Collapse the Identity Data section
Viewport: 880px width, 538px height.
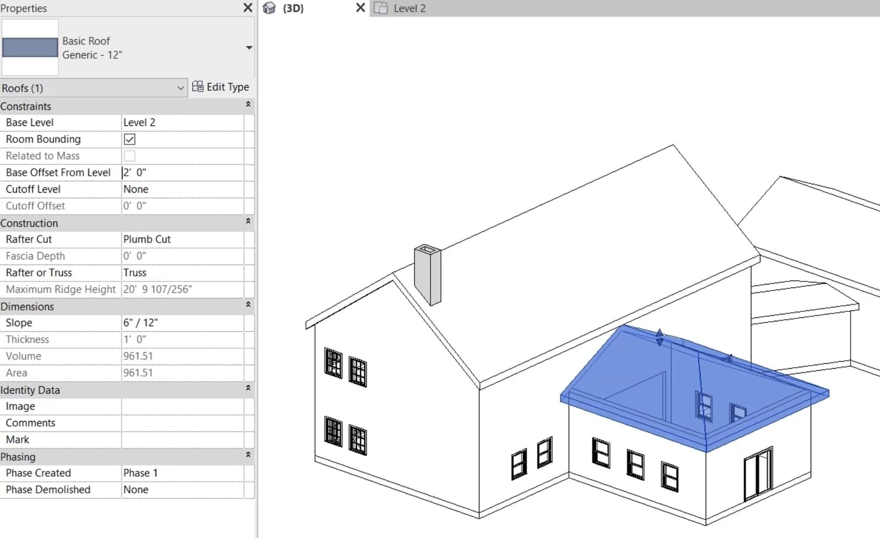click(248, 388)
